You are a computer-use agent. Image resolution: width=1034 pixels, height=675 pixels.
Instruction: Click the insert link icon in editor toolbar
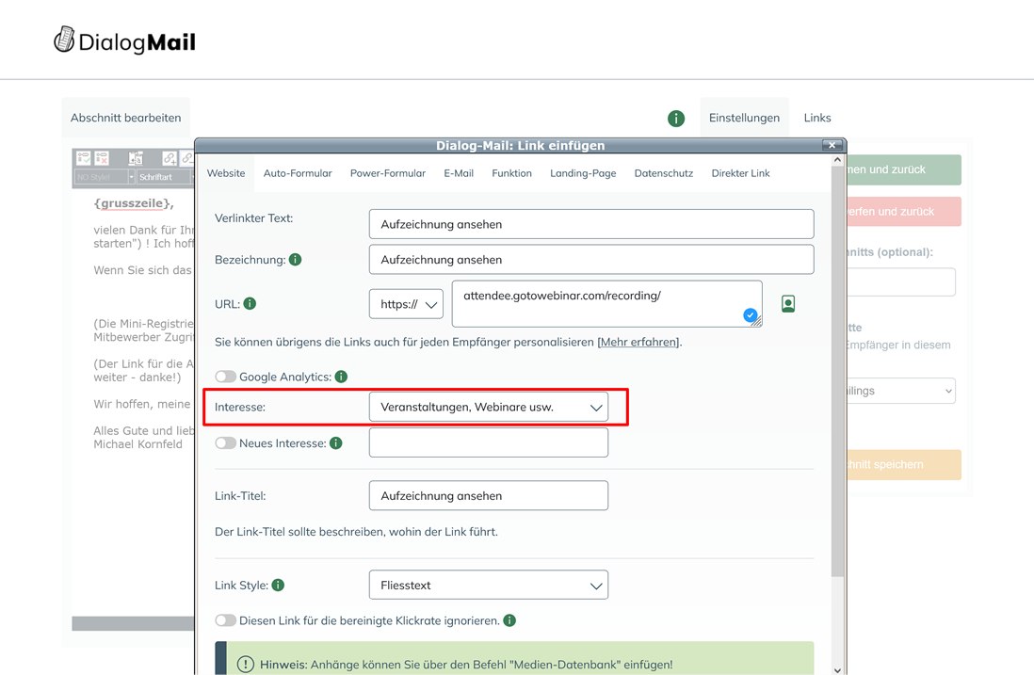pos(170,158)
